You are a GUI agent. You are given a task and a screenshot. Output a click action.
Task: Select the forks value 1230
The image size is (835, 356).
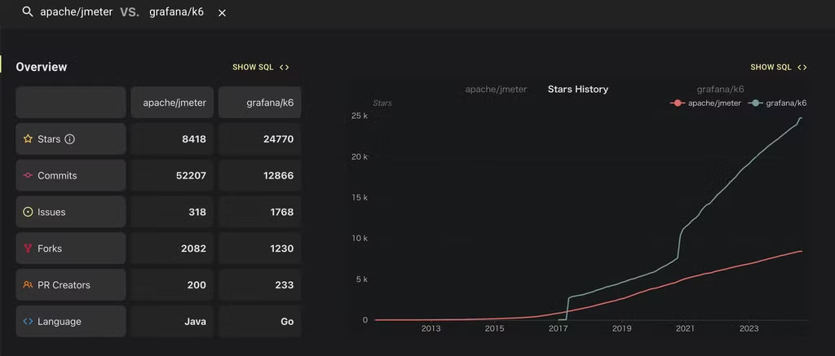[281, 248]
